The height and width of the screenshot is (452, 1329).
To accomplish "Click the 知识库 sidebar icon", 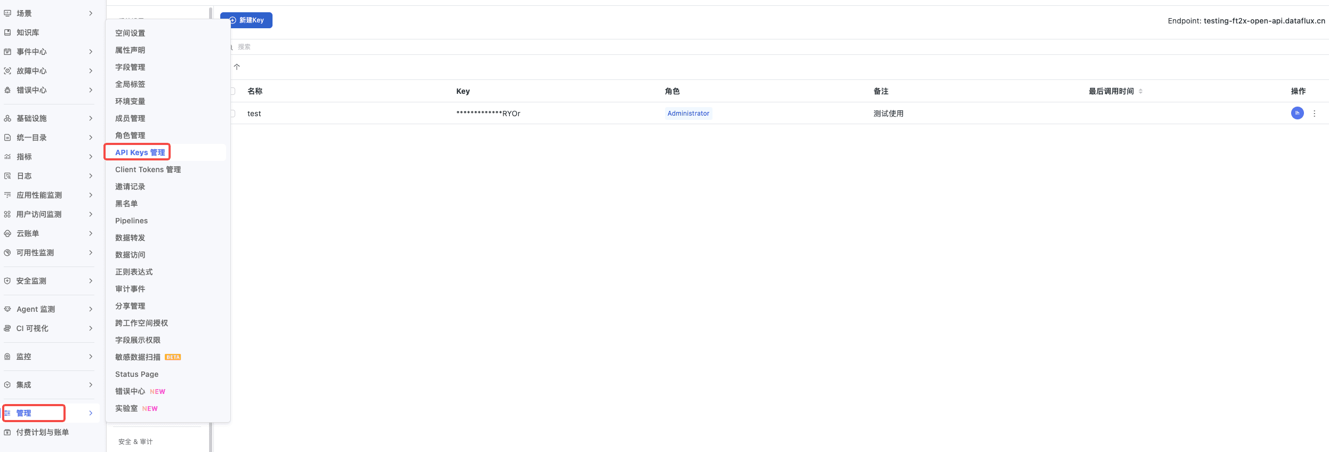I will pyautogui.click(x=7, y=33).
